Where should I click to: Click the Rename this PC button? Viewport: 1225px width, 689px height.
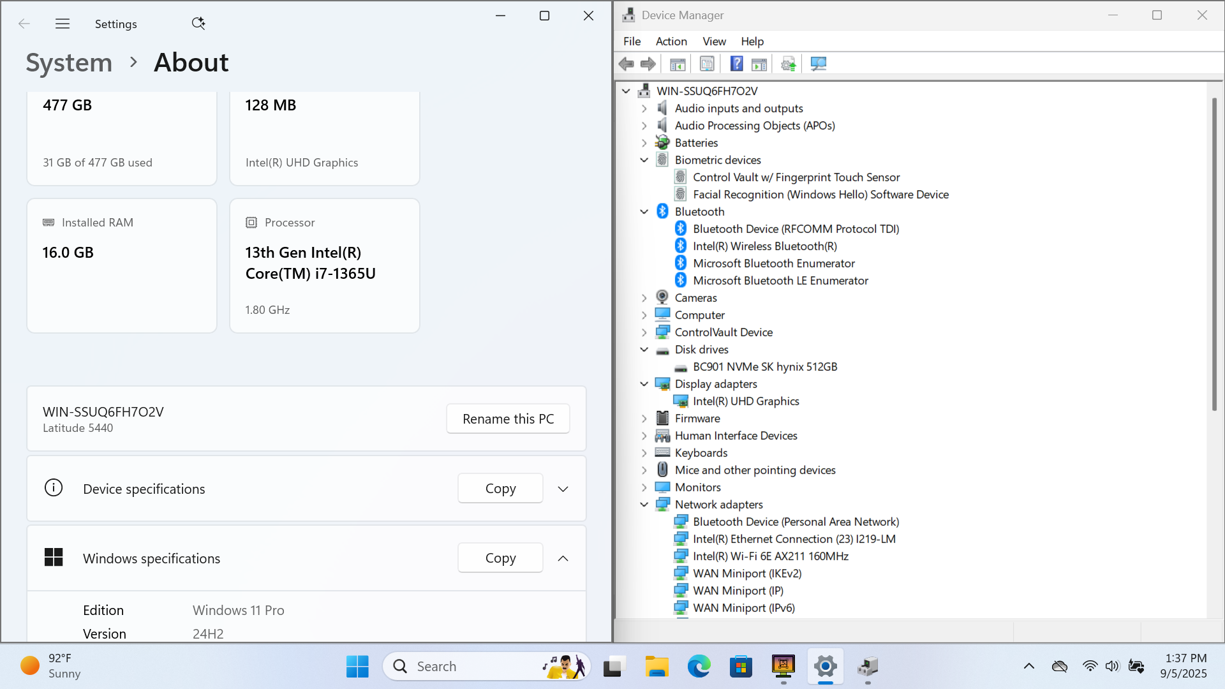pos(508,419)
